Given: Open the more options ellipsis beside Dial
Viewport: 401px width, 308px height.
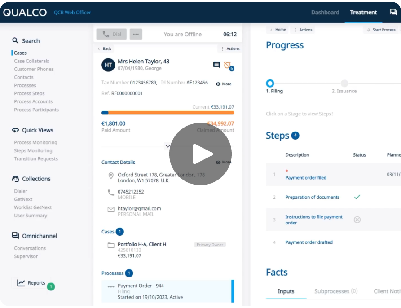Looking at the screenshot, I should tap(136, 34).
